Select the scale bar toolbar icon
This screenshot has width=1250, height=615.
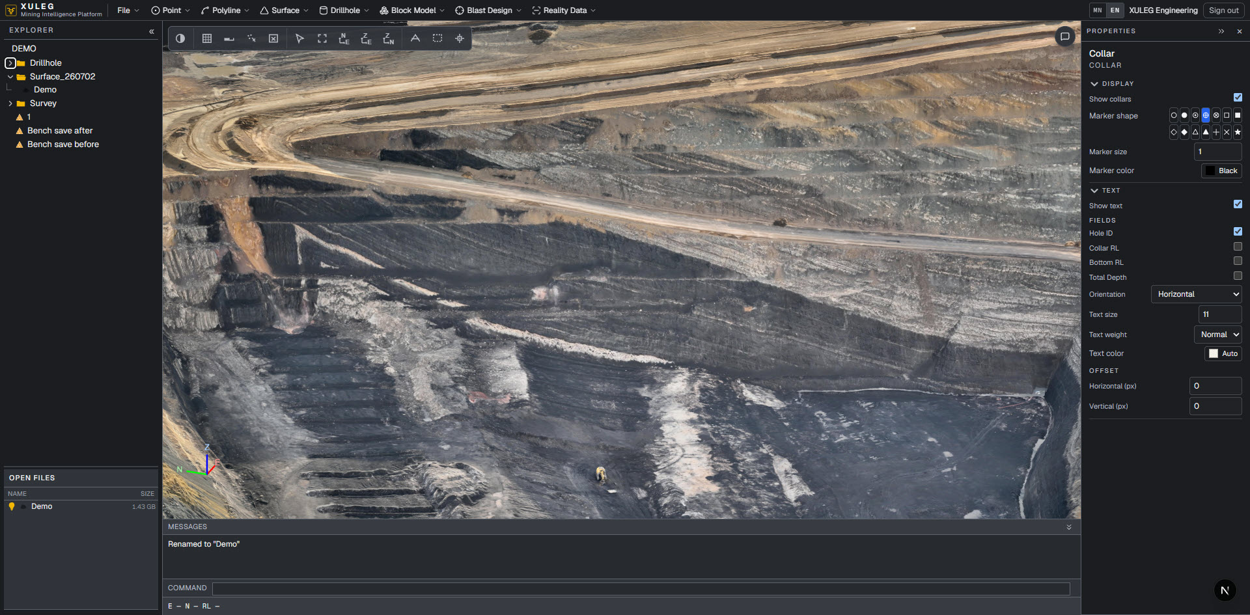click(x=229, y=38)
